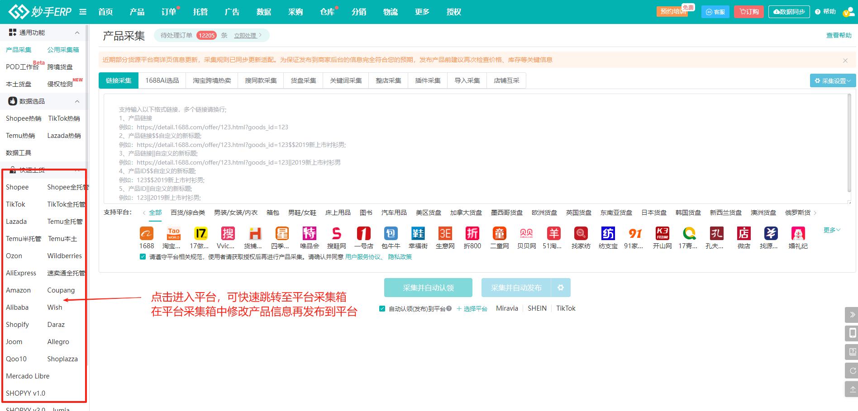858x411 pixels.
Task: Select the 51淘 sheep platform icon
Action: pyautogui.click(x=554, y=233)
